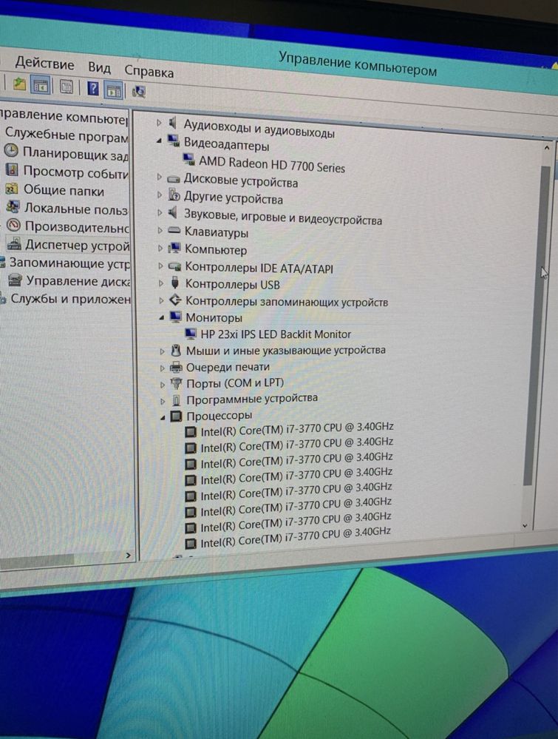
Task: Click the mouse icon for Мыши category
Action: click(176, 350)
